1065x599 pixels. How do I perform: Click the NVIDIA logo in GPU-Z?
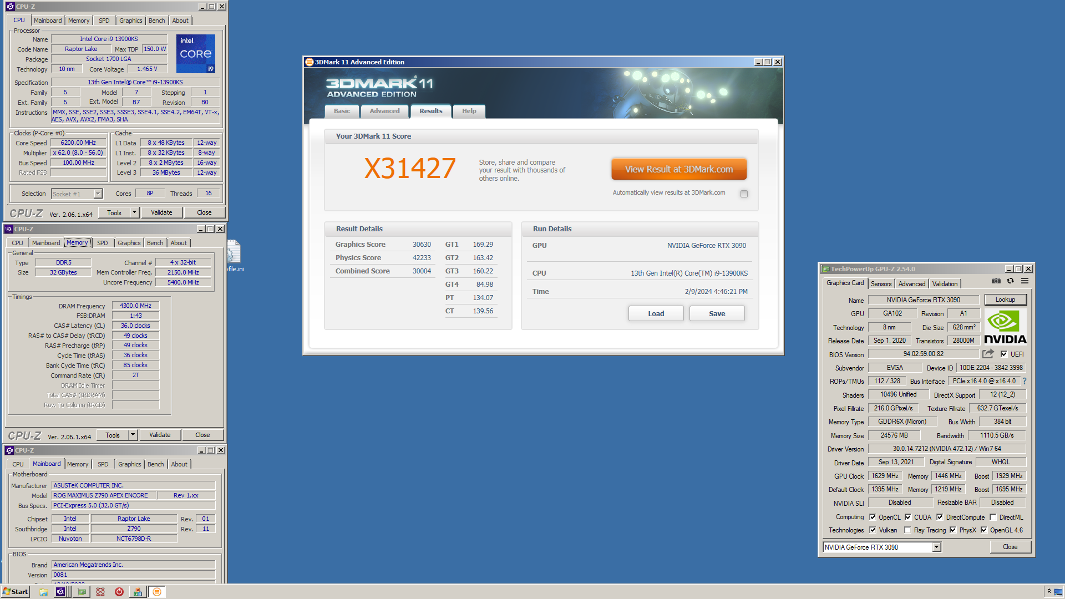pyautogui.click(x=1005, y=327)
